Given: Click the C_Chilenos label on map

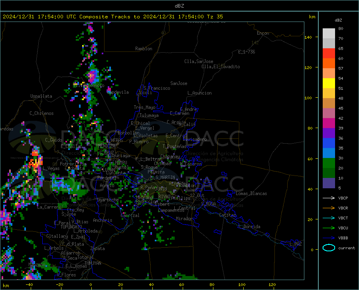Looking at the screenshot, I should click(41, 113).
